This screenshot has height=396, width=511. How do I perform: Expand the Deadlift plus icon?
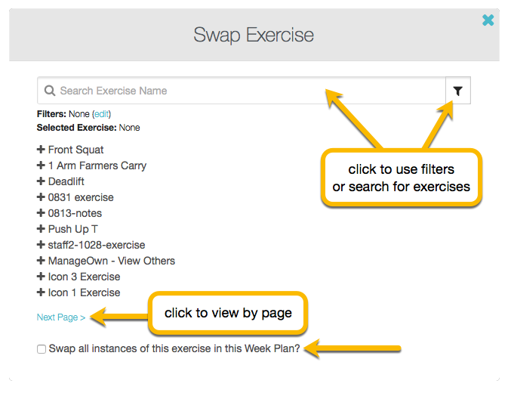coord(41,181)
